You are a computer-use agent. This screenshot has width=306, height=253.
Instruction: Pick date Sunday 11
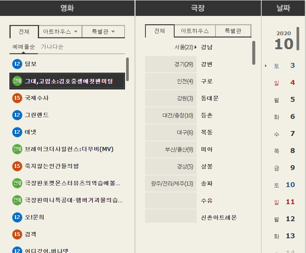[284, 202]
